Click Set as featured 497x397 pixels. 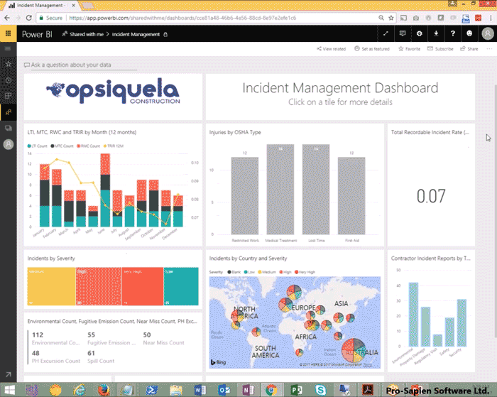coord(372,49)
